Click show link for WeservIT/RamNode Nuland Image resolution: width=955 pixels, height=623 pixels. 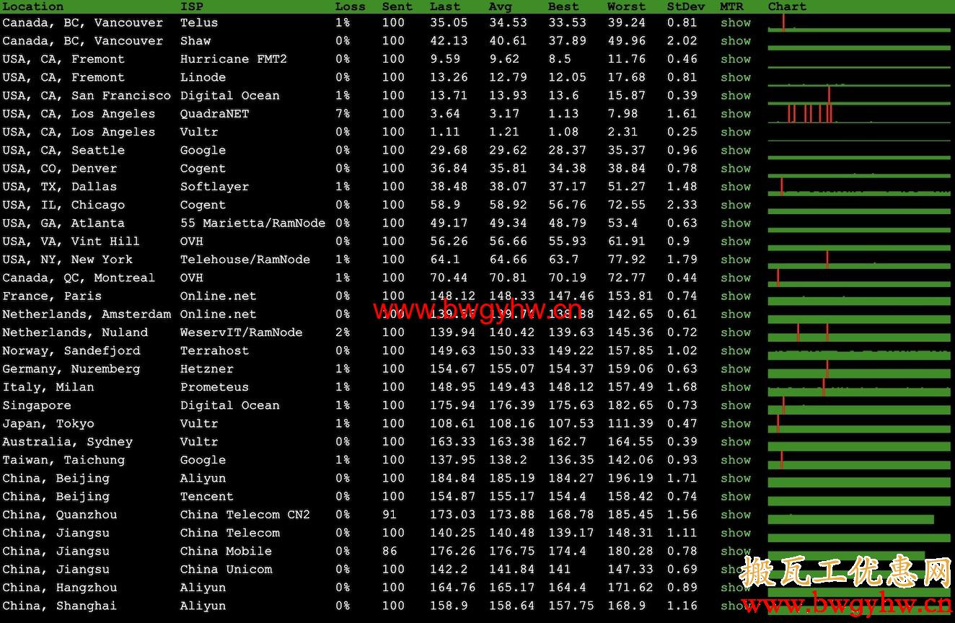click(736, 332)
